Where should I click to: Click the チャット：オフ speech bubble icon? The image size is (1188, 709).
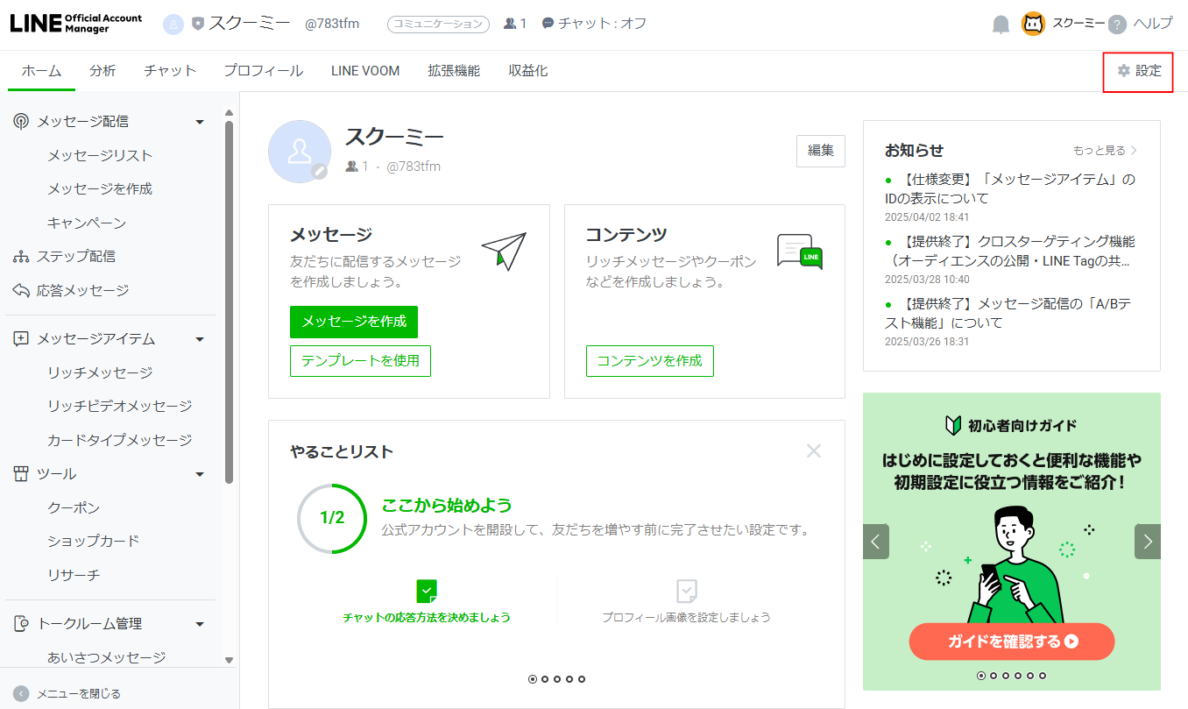pyautogui.click(x=548, y=24)
